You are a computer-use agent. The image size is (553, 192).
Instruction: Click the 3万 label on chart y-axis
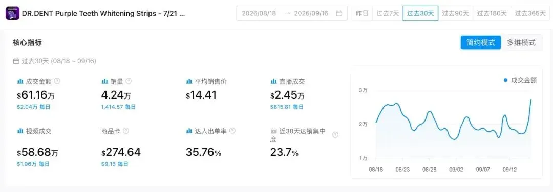(363, 90)
